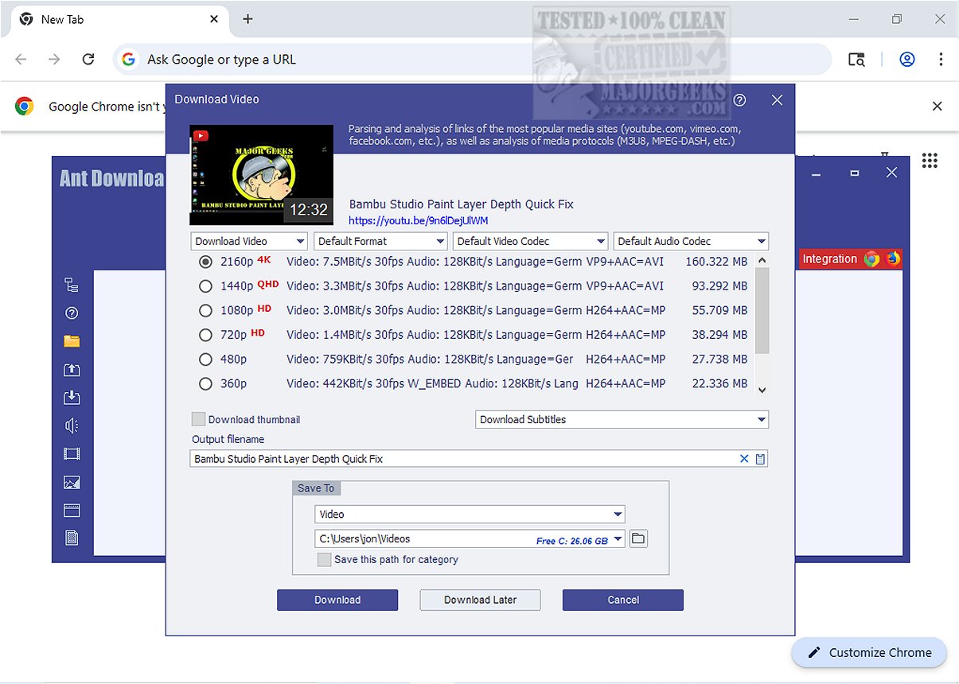Image resolution: width=959 pixels, height=684 pixels.
Task: Open a new Chrome tab with the plus
Action: [248, 19]
